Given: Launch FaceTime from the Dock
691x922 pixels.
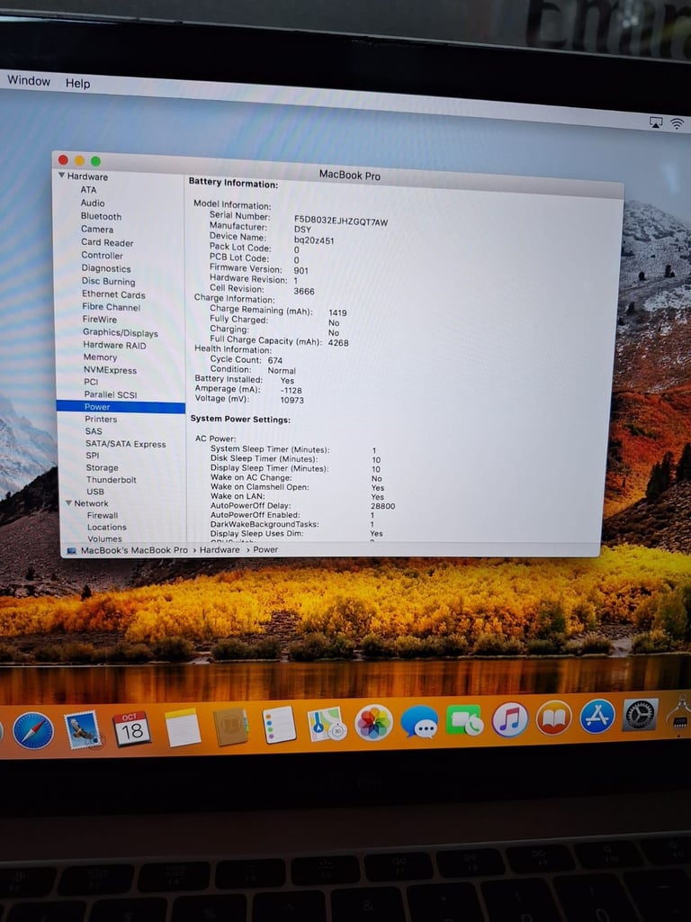Looking at the screenshot, I should pyautogui.click(x=464, y=720).
